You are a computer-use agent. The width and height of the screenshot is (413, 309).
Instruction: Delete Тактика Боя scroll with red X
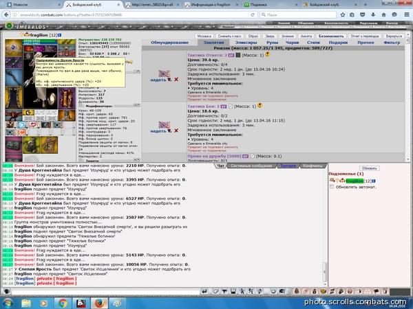tap(176, 130)
